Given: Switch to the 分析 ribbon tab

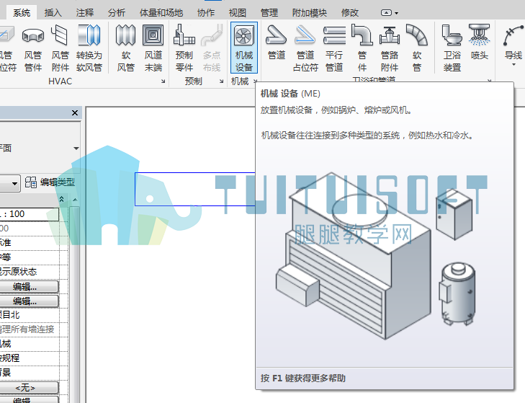Looking at the screenshot, I should coord(117,13).
